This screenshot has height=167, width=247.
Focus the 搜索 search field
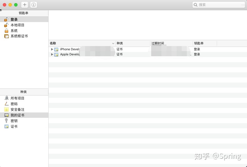[219, 5]
